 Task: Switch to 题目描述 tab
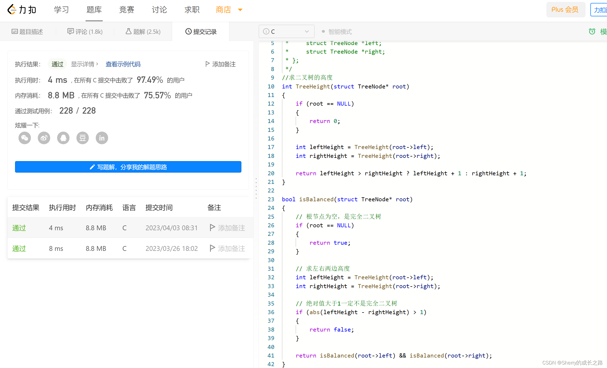click(x=27, y=32)
